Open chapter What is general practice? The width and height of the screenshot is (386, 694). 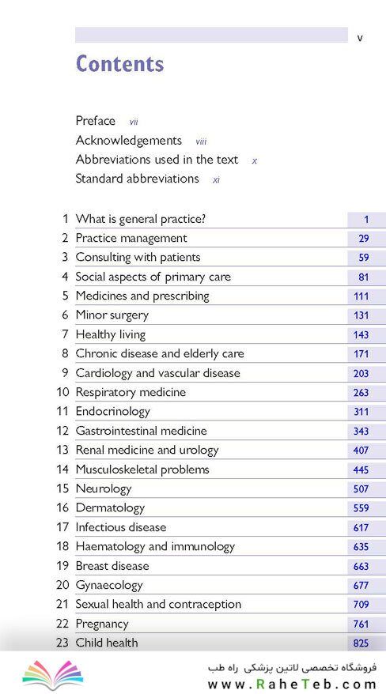(x=141, y=219)
